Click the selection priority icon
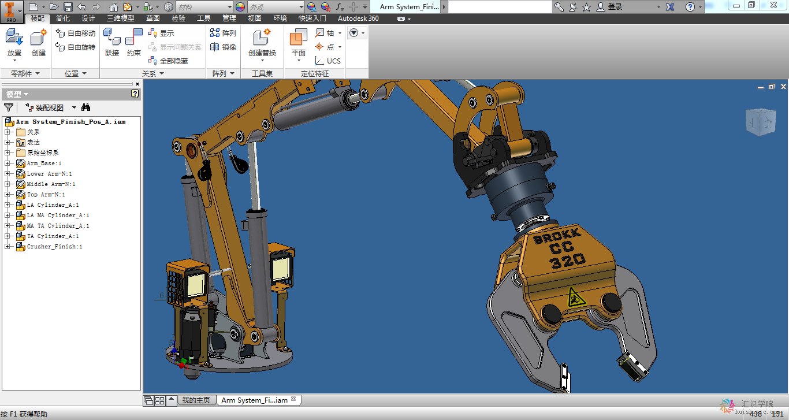The height and width of the screenshot is (420, 789). pos(148,7)
